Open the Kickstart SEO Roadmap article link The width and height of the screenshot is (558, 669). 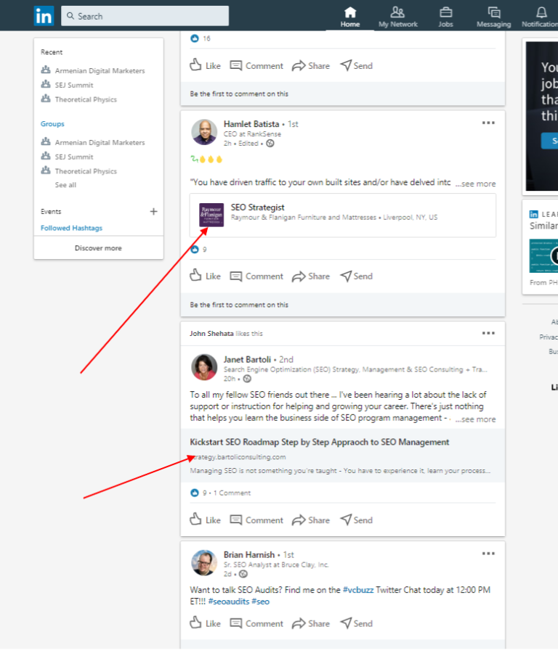[x=319, y=442]
